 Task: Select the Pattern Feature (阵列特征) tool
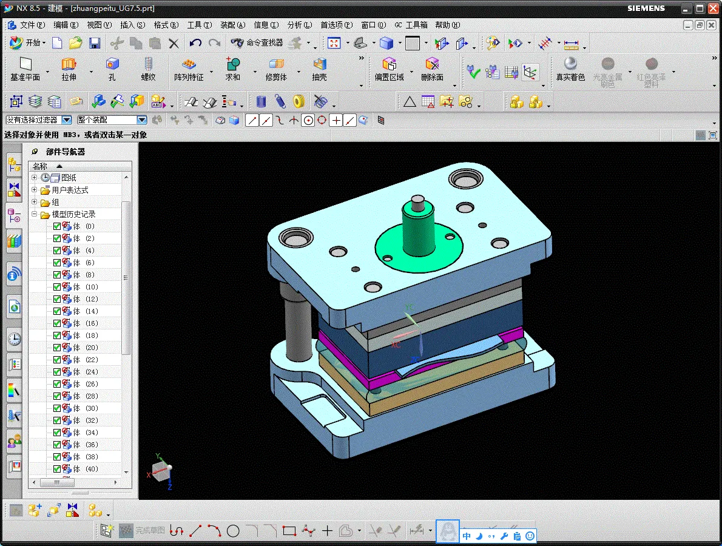pyautogui.click(x=189, y=69)
